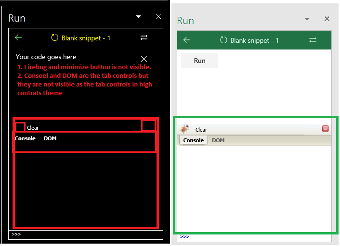Open task pane dropdown in dark Run pane
Viewport: 340px width, 246px height.
click(x=138, y=16)
